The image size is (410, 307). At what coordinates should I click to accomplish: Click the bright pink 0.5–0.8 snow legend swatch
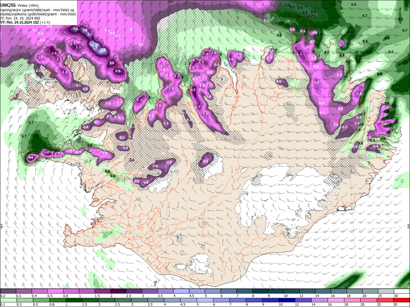coord(55,291)
